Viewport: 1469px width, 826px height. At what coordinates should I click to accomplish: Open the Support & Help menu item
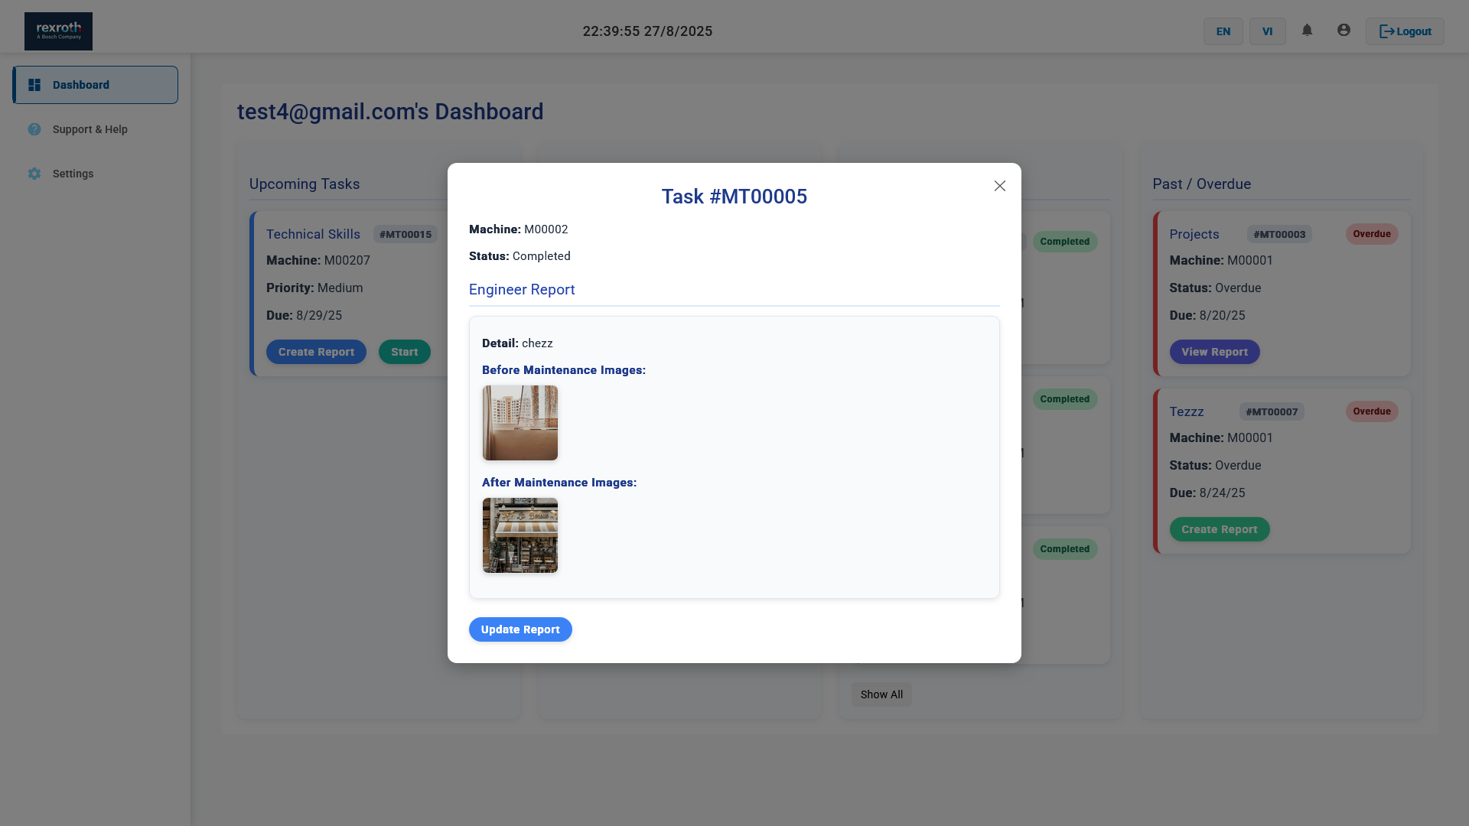(x=90, y=129)
